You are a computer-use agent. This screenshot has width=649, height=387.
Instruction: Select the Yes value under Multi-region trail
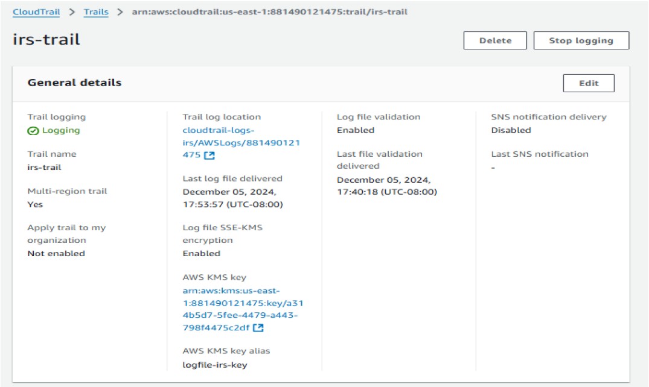pos(35,204)
